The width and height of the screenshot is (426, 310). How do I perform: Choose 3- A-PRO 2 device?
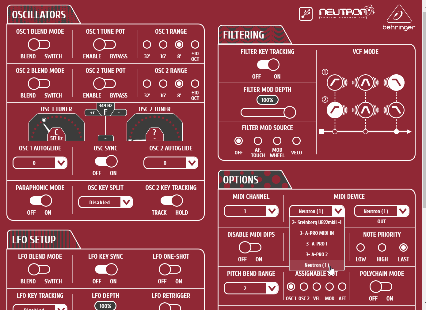click(x=317, y=254)
